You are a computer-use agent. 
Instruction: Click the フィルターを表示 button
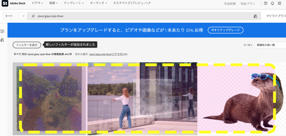point(27,45)
